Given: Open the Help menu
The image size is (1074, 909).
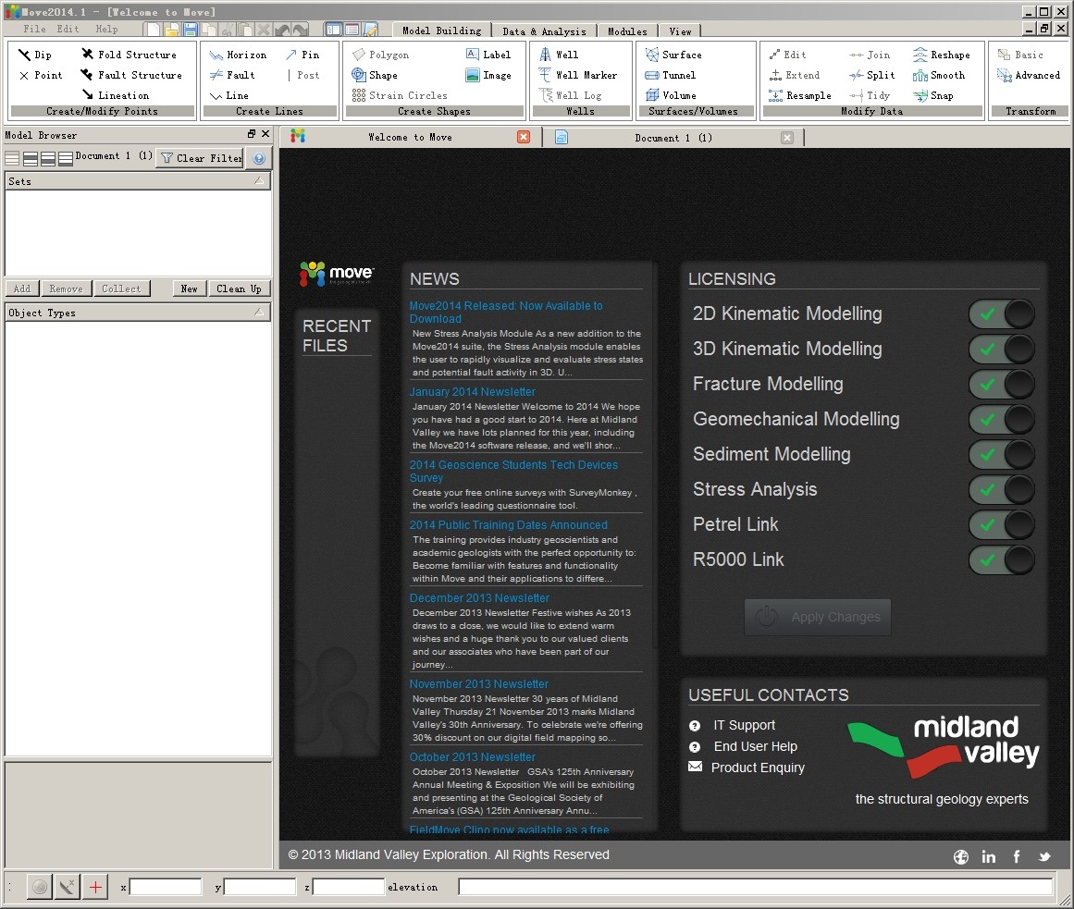Looking at the screenshot, I should (x=106, y=29).
